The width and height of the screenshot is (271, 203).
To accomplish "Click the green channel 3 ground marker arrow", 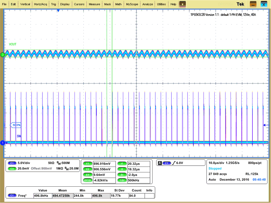I will click(2, 54).
